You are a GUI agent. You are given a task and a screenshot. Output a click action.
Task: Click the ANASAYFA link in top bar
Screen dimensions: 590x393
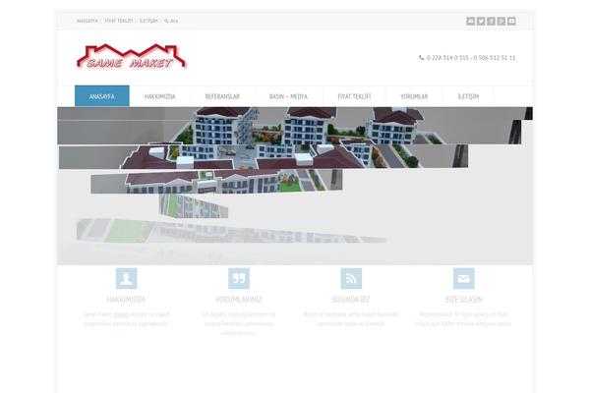coord(88,21)
